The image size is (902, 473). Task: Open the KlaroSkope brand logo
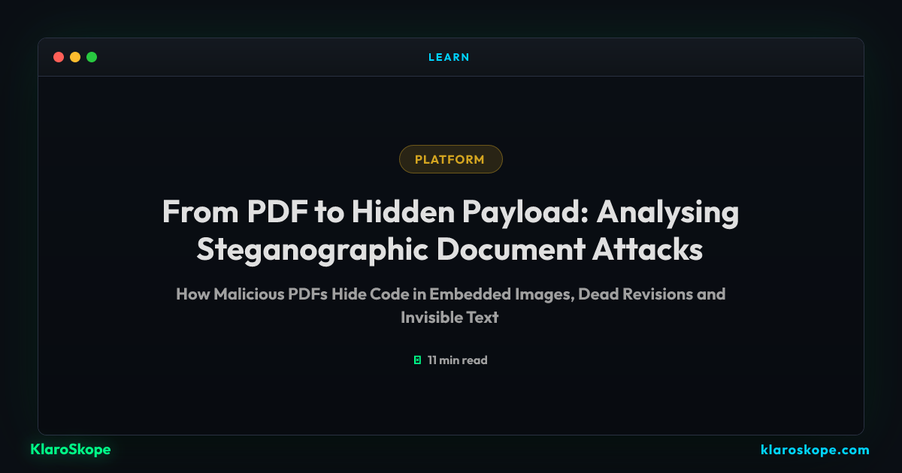(x=71, y=450)
